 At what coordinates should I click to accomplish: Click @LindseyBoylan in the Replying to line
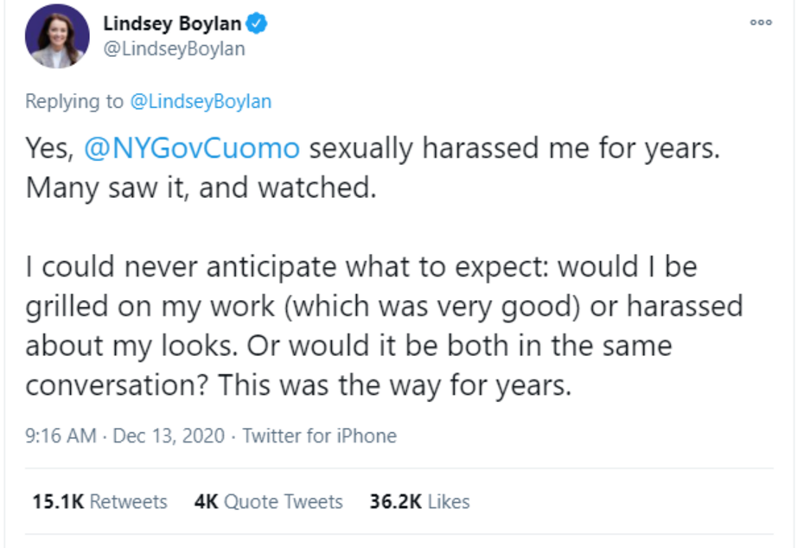tap(201, 101)
